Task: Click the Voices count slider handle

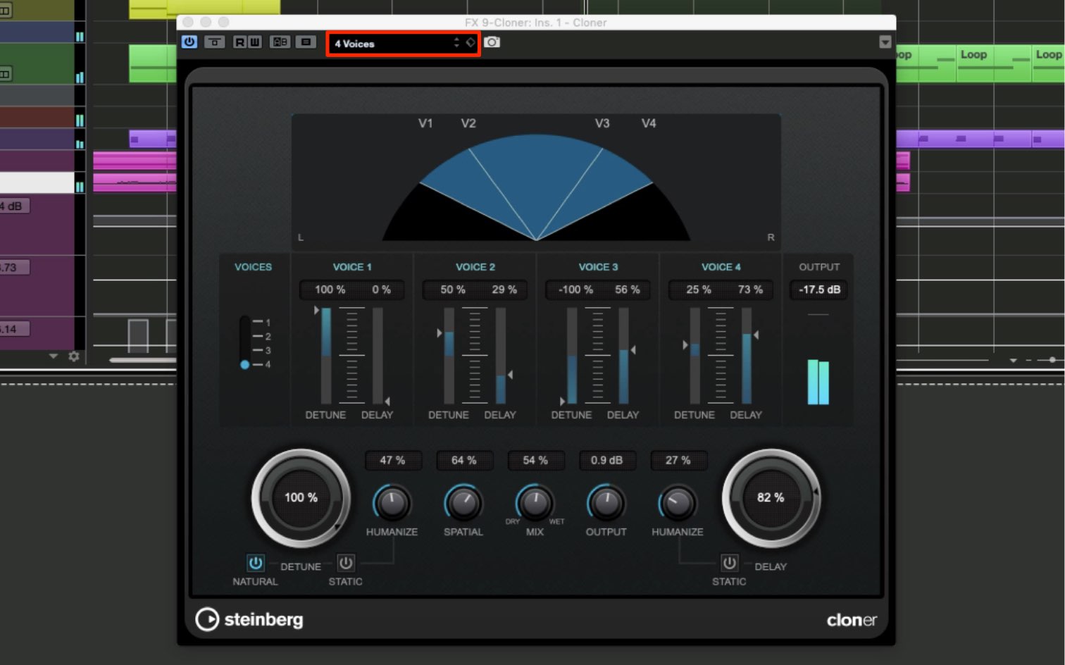Action: pyautogui.click(x=244, y=365)
